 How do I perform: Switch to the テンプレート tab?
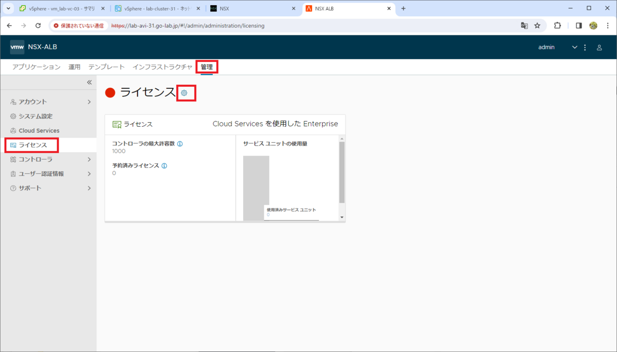106,67
